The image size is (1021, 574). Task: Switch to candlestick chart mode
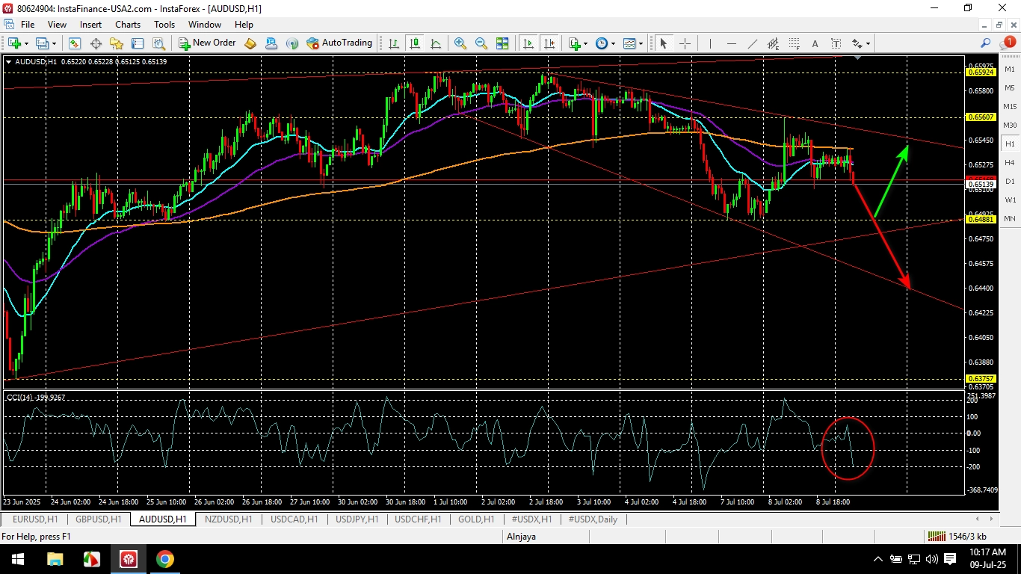(415, 43)
